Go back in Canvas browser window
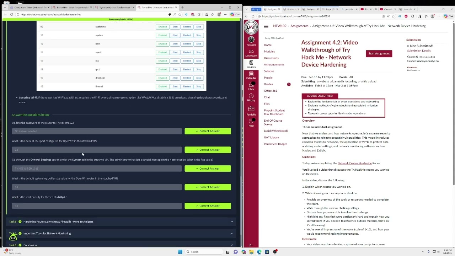Image resolution: width=455 pixels, height=256 pixels. (247, 16)
